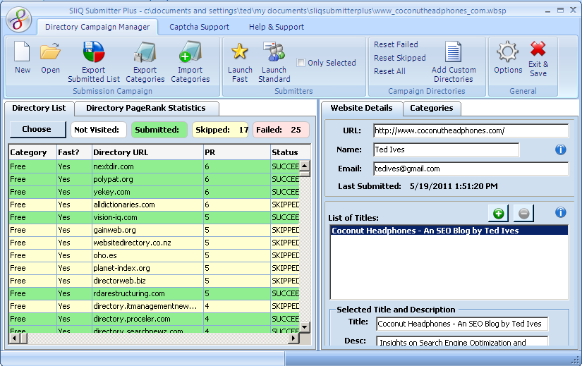This screenshot has width=582, height=366.
Task: Select the Website Details tab
Action: 361,108
